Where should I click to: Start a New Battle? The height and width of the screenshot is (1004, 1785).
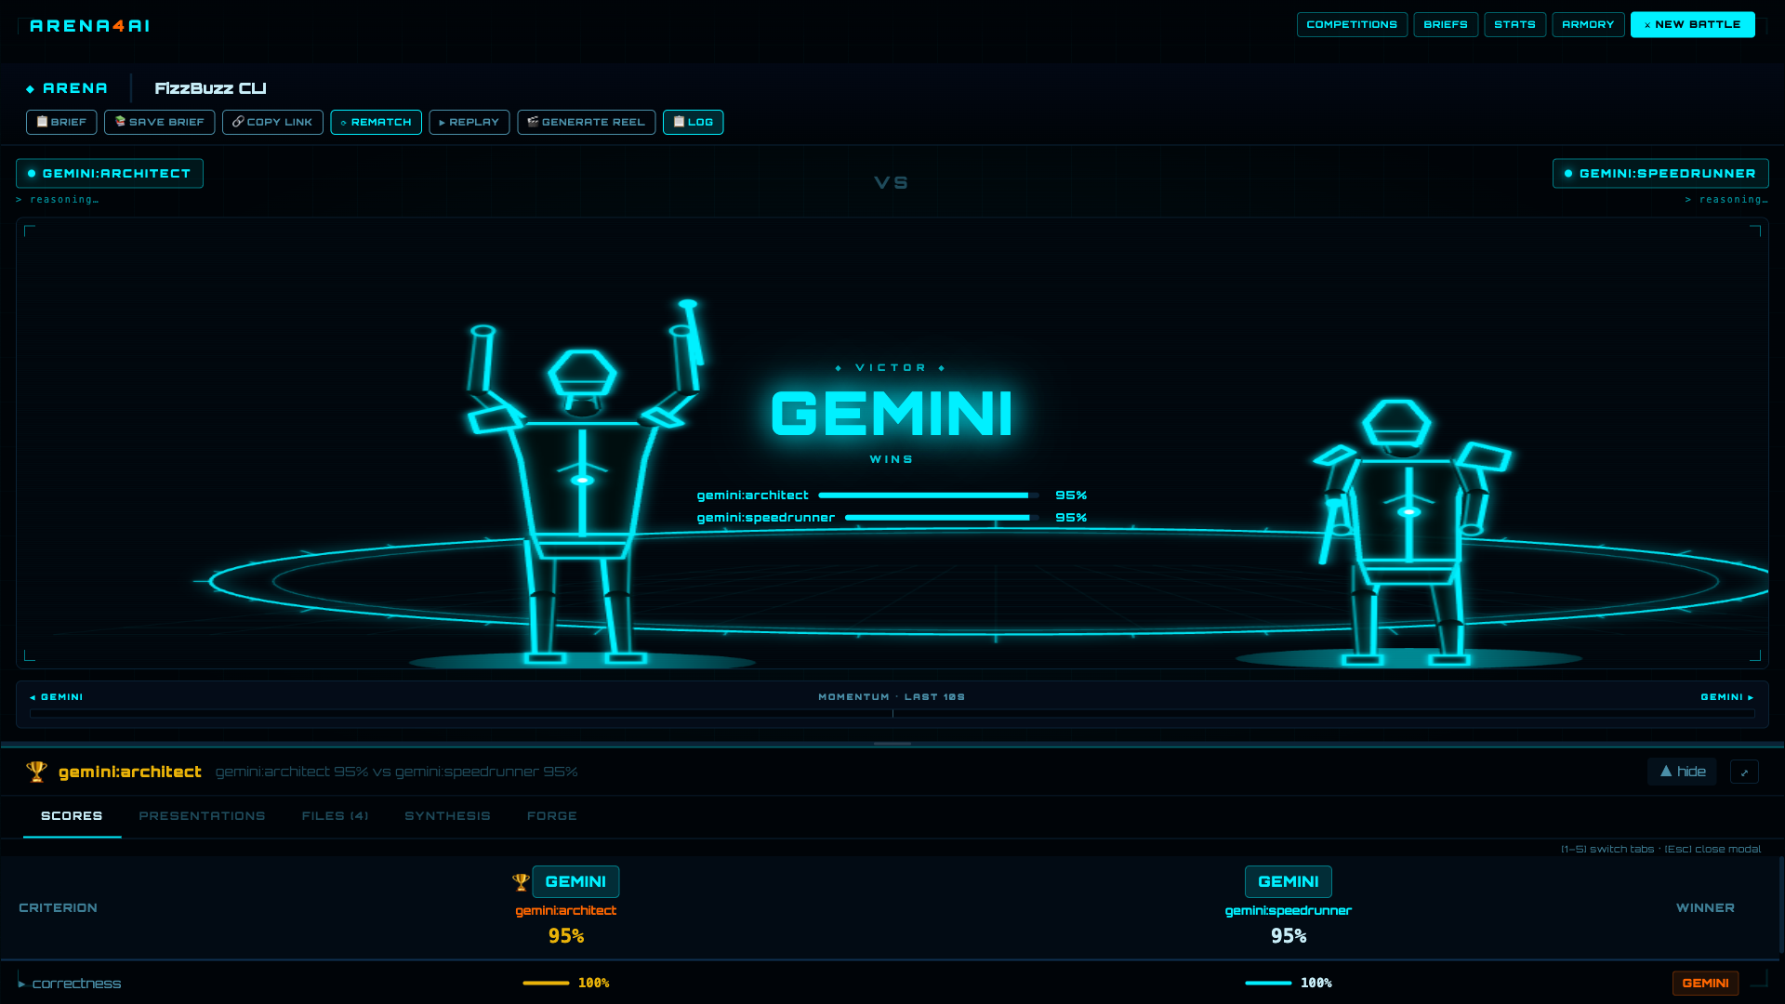pyautogui.click(x=1692, y=25)
